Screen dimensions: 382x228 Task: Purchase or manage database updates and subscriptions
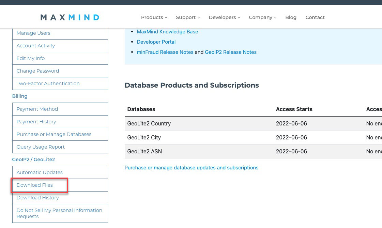point(191,168)
